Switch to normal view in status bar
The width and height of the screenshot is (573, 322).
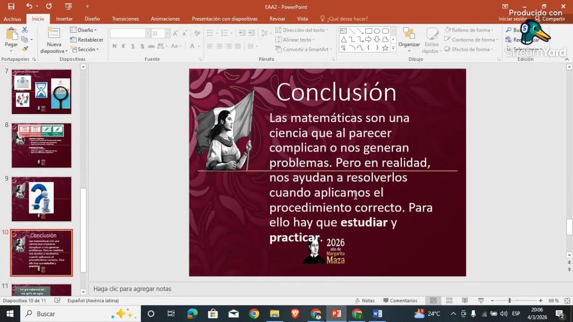[433, 301]
